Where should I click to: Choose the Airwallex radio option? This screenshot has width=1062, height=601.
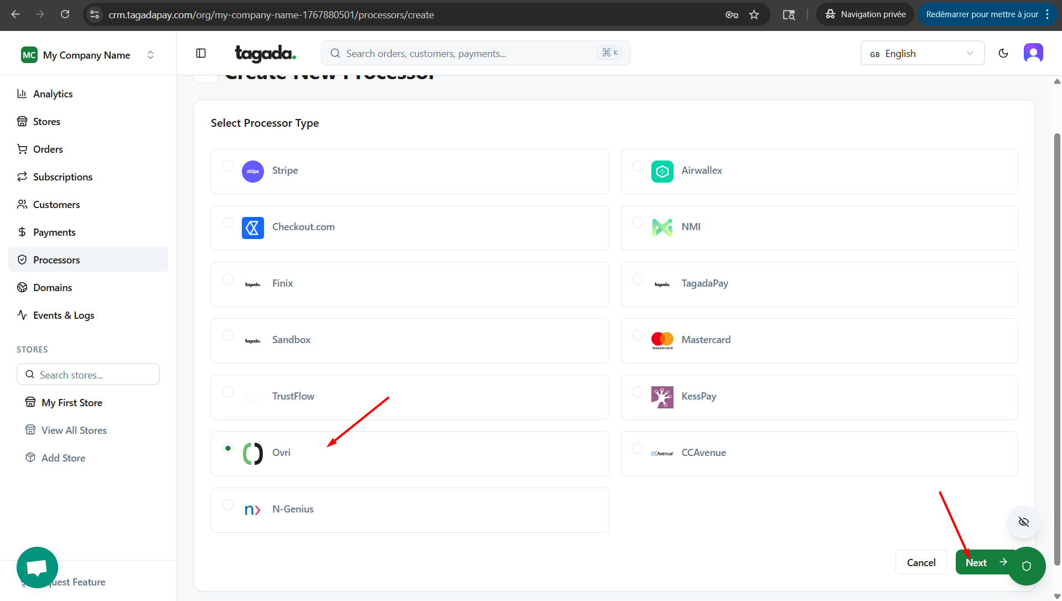click(638, 166)
